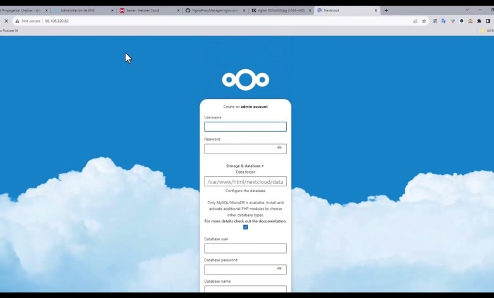
Task: Click the black circular extension icon
Action: coord(462,21)
